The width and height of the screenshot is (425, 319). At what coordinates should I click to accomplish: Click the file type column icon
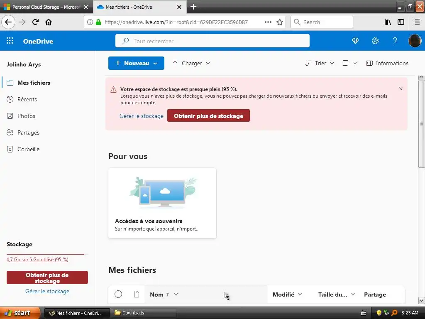pos(136,294)
